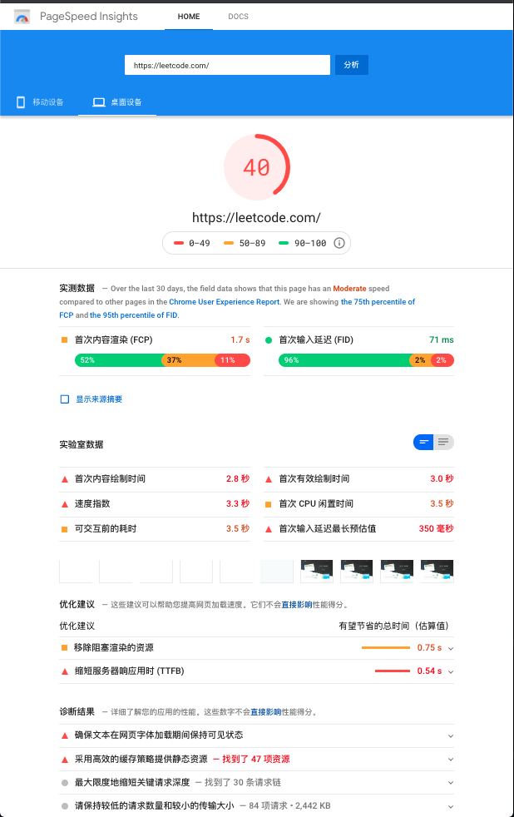Viewport: 514px width, 817px height.
Task: Switch to 桌面设备 tab
Action: (117, 102)
